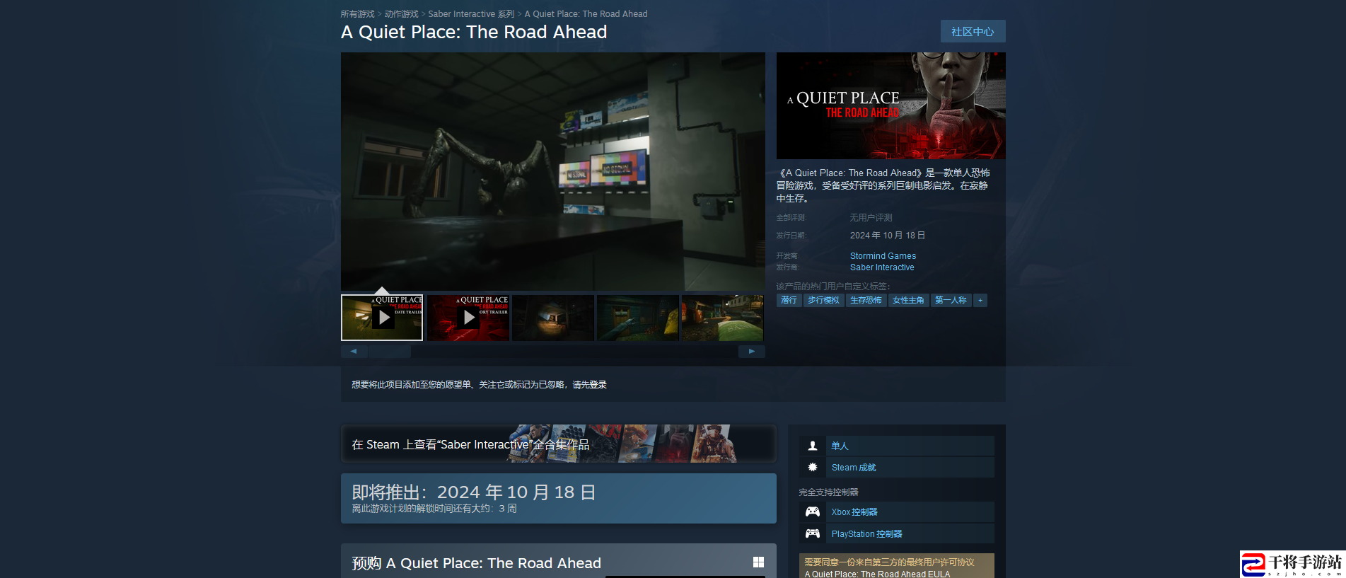Click the single-player person icon

pos(813,446)
